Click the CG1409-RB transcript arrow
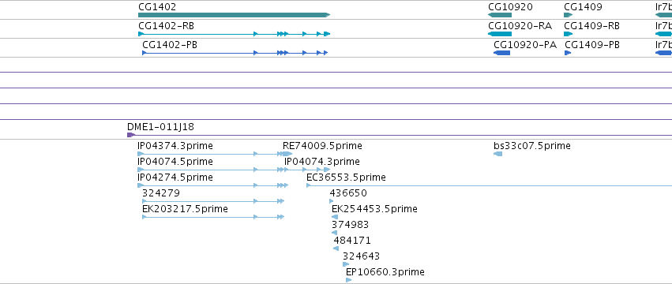Viewport: 672px width, 284px height. [569, 34]
